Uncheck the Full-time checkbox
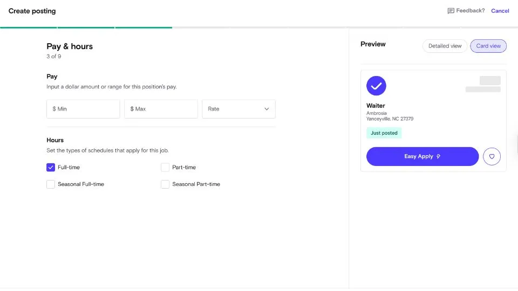This screenshot has height=291, width=518. (x=51, y=167)
